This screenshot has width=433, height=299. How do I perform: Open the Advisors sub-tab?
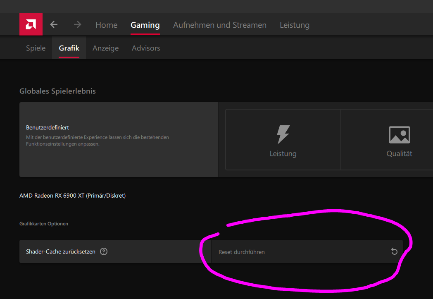pos(146,48)
